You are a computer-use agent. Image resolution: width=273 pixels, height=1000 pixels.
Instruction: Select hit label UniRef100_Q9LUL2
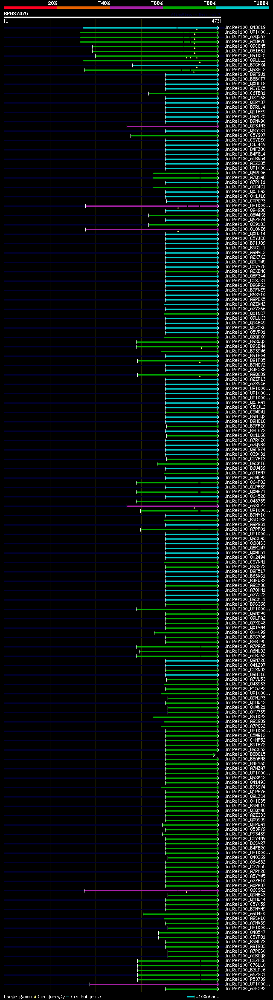tap(245, 60)
